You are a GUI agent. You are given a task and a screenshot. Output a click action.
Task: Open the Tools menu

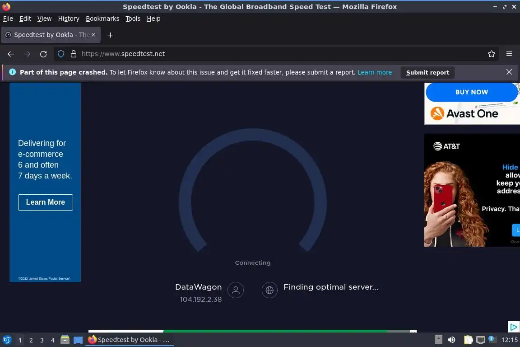tap(133, 19)
